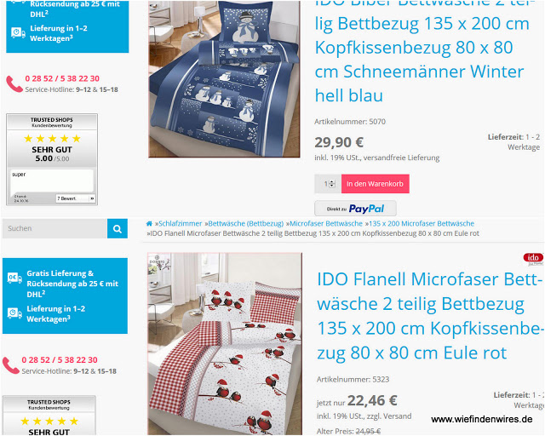Click the Suchen search input field

coord(54,228)
